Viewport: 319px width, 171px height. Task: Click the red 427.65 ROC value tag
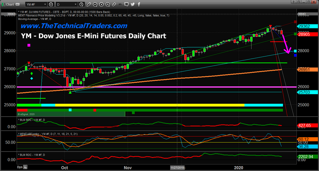point(307,126)
